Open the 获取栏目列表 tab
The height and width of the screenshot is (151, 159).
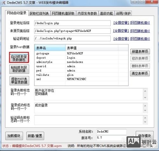pos(39,13)
